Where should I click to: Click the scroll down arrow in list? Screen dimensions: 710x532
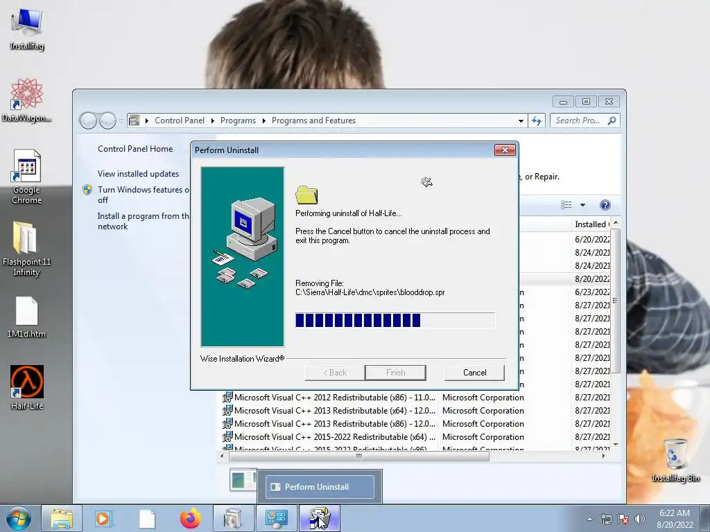tap(616, 445)
